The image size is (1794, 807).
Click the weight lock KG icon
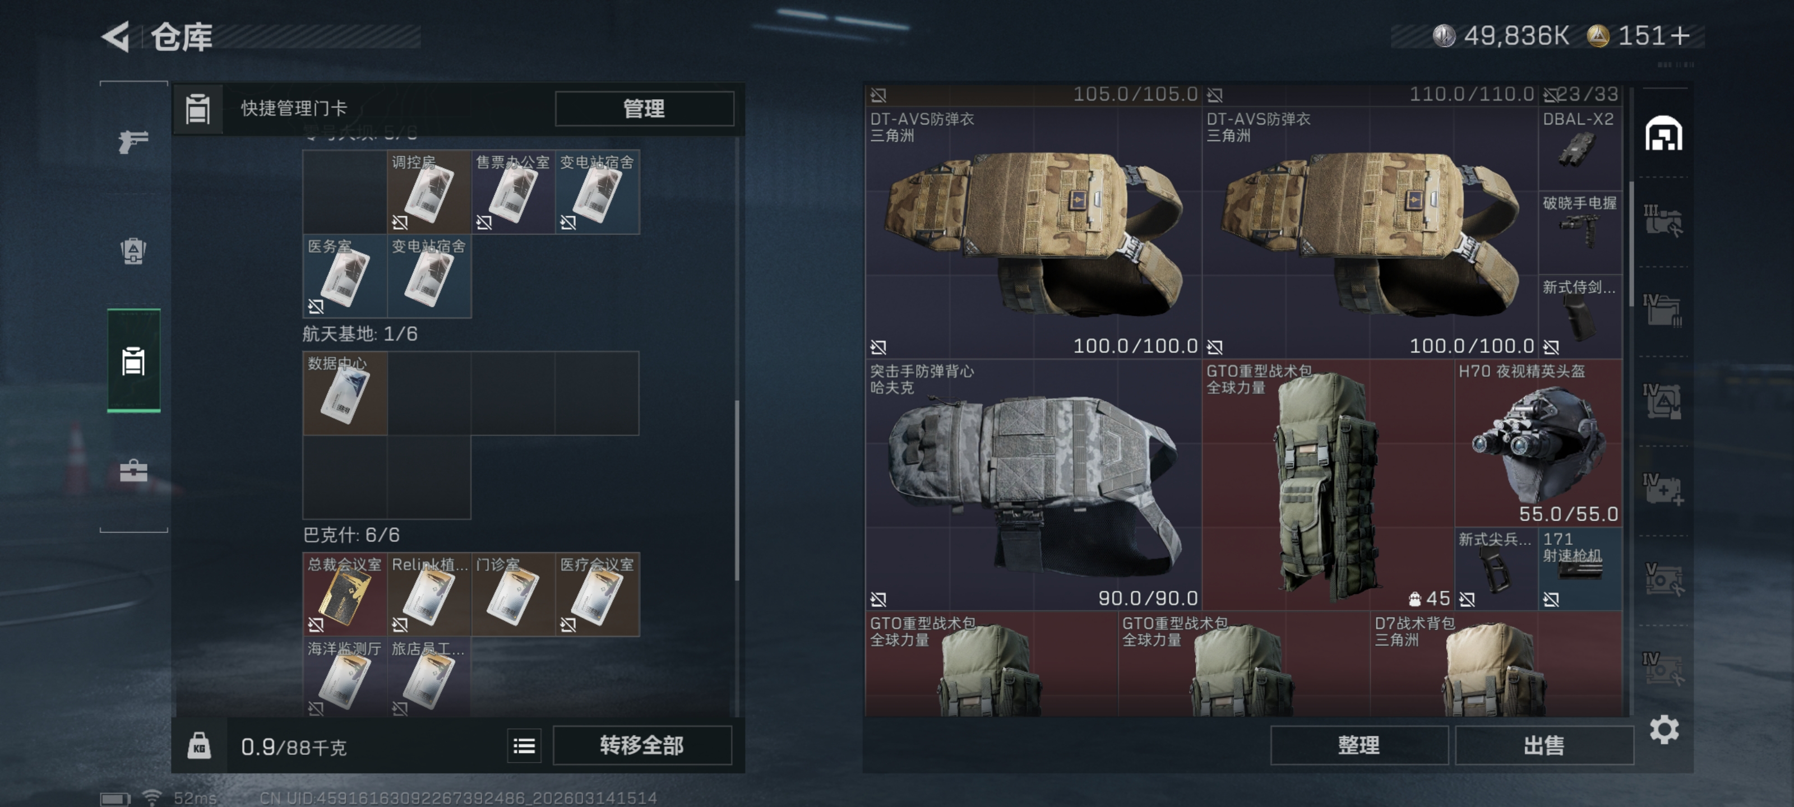point(199,746)
